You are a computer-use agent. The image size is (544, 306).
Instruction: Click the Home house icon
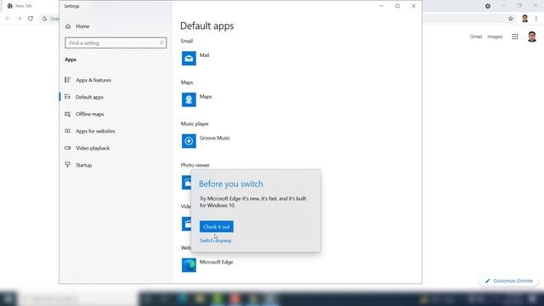point(68,26)
